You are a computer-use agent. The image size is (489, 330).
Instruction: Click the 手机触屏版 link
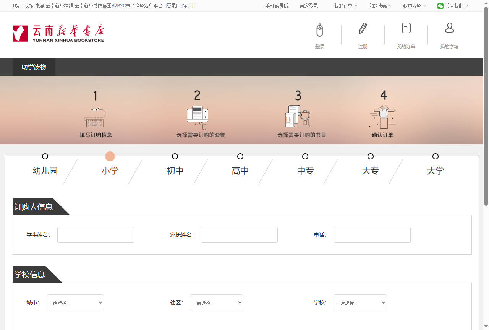[x=277, y=6]
